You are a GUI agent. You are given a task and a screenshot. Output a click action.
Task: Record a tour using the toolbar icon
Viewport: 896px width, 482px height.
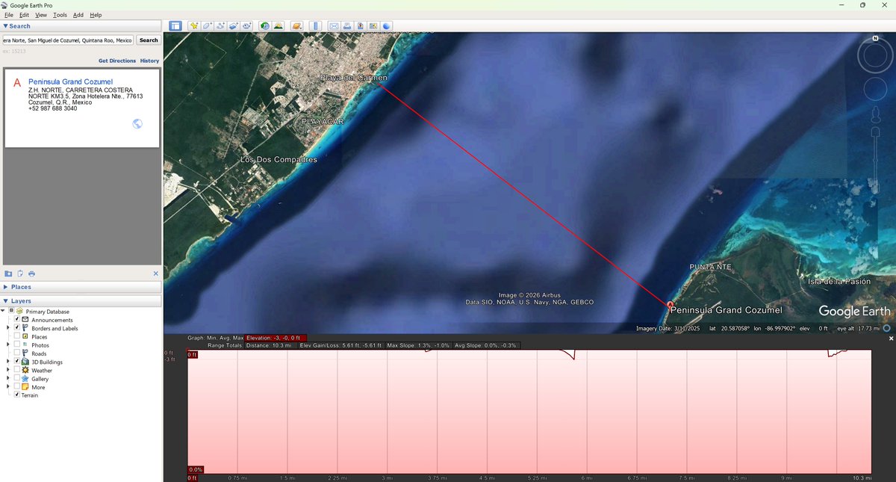[x=247, y=25]
